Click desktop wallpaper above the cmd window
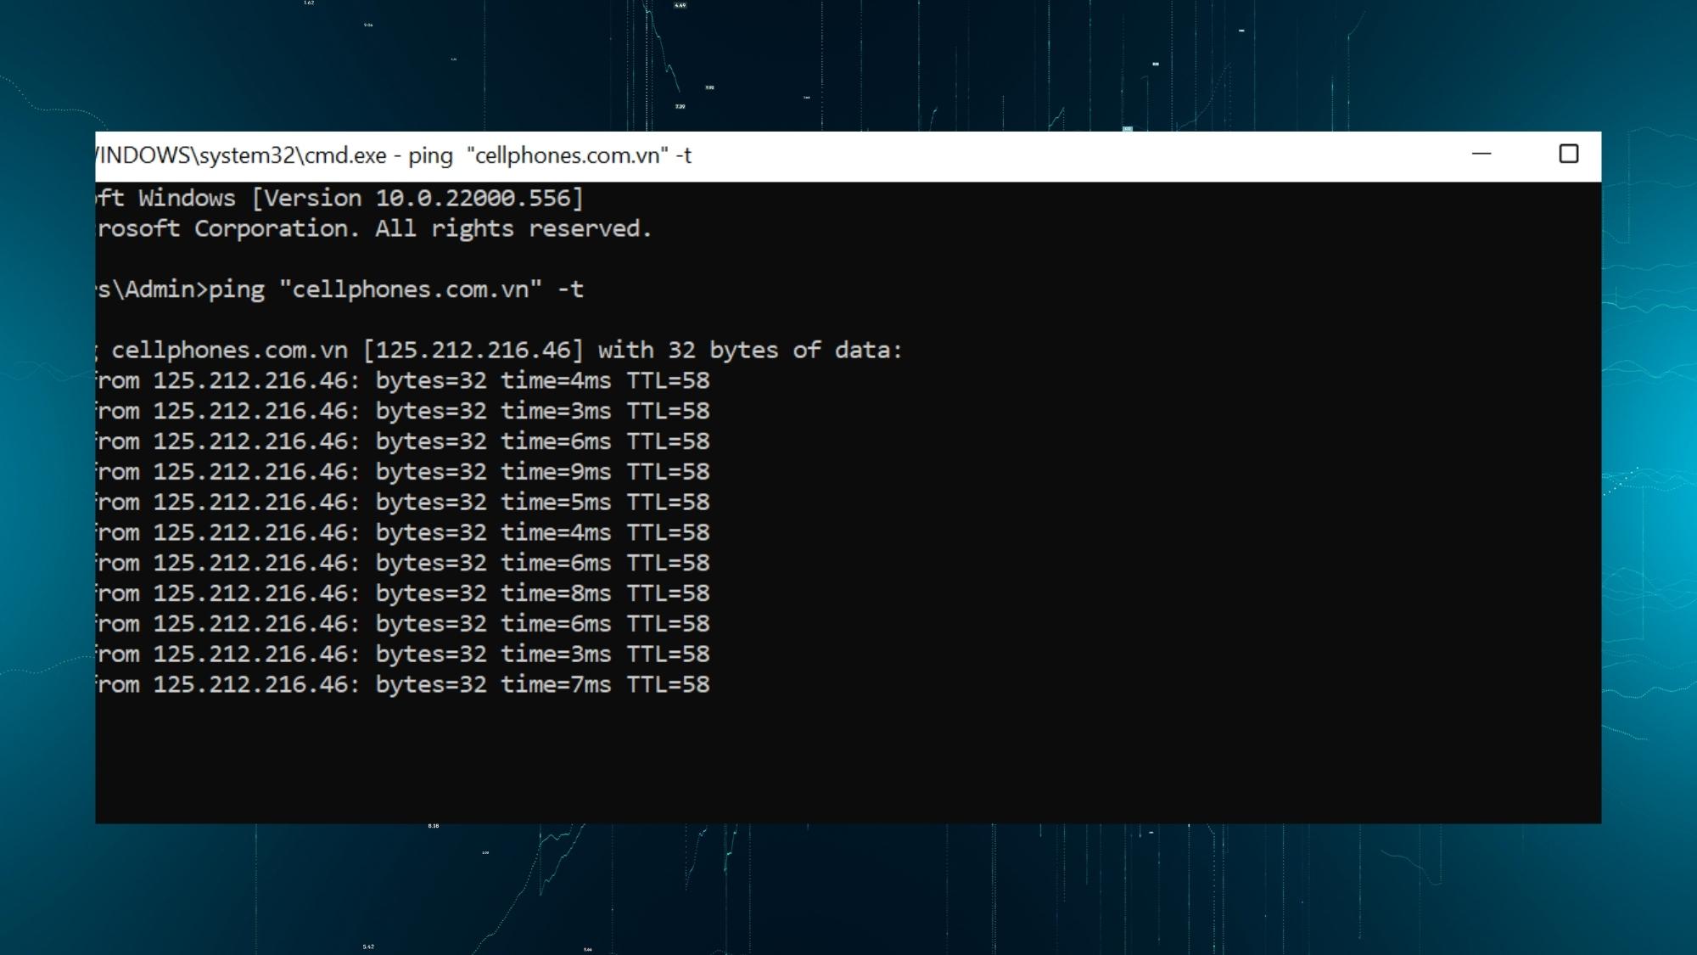Screen dimensions: 1697x955 (848, 64)
